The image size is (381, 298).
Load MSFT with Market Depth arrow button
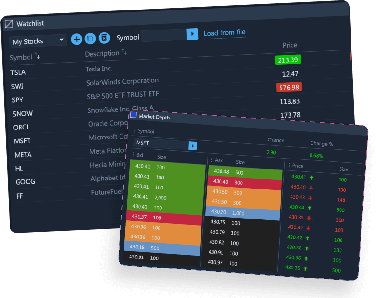coord(193,146)
